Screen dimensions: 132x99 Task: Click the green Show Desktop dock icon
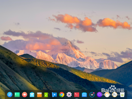click(17, 95)
